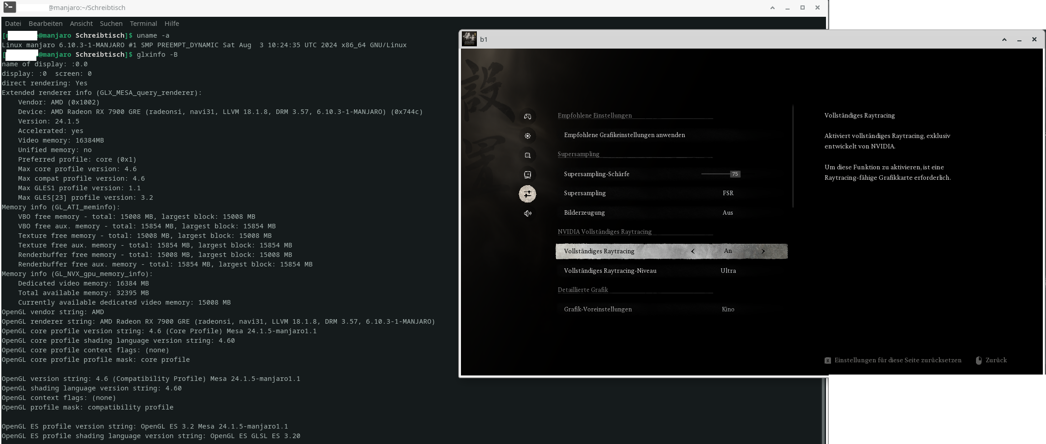Open the speech-bubble settings category icon
The height and width of the screenshot is (444, 1046).
[527, 155]
